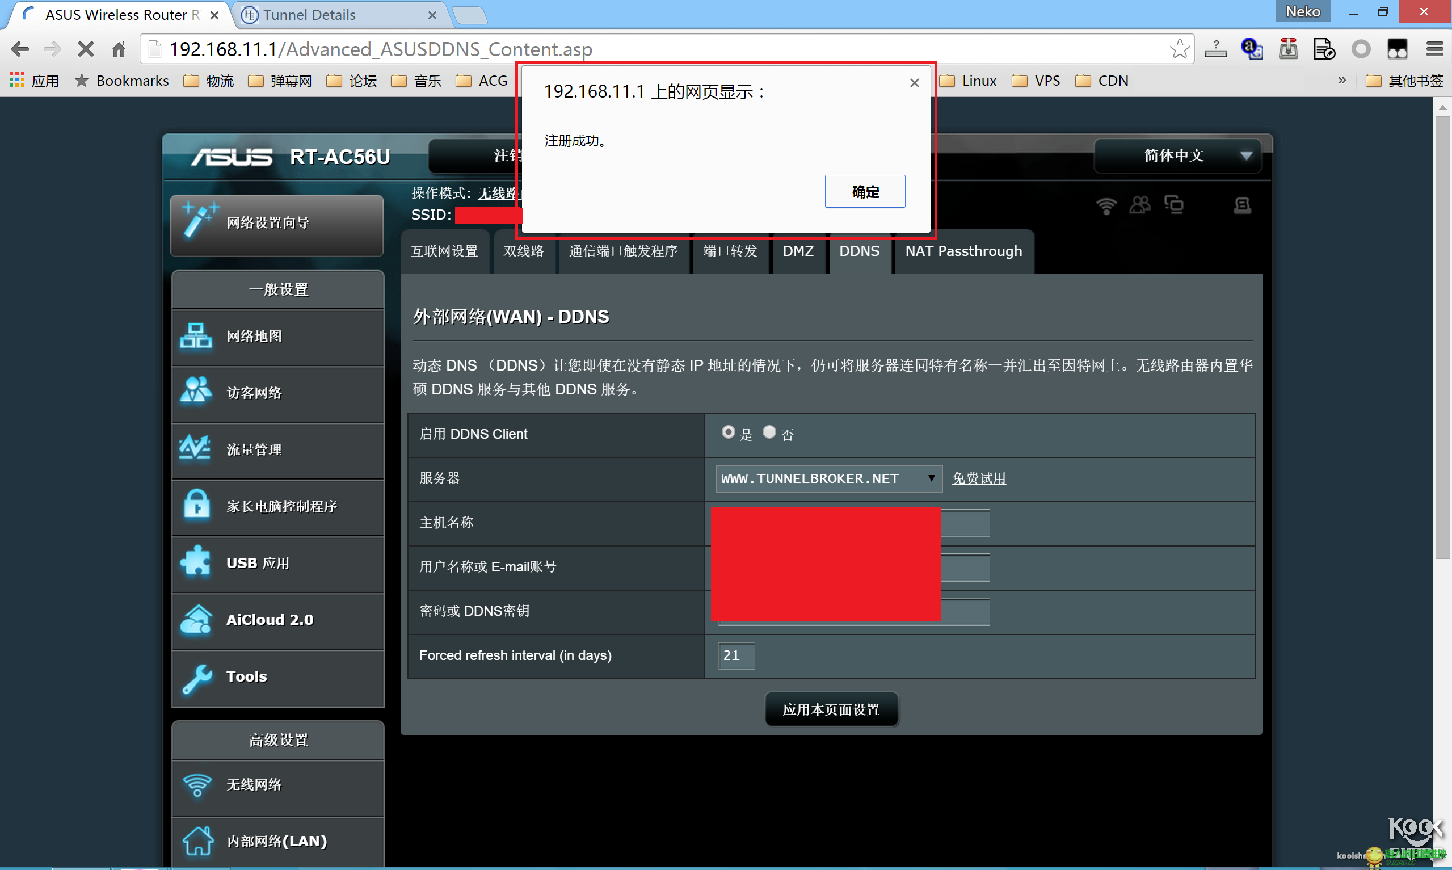The image size is (1452, 870).
Task: Close the alert dialog with X
Action: coord(914,83)
